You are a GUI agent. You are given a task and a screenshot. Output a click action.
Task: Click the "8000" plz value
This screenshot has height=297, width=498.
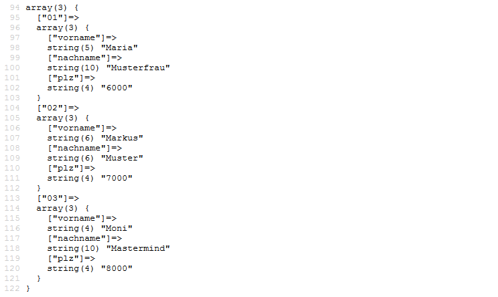click(117, 268)
